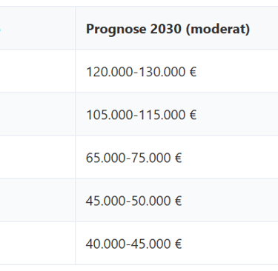Click the euro sign after 120.000-130.000
278x271 pixels.
[x=193, y=72]
